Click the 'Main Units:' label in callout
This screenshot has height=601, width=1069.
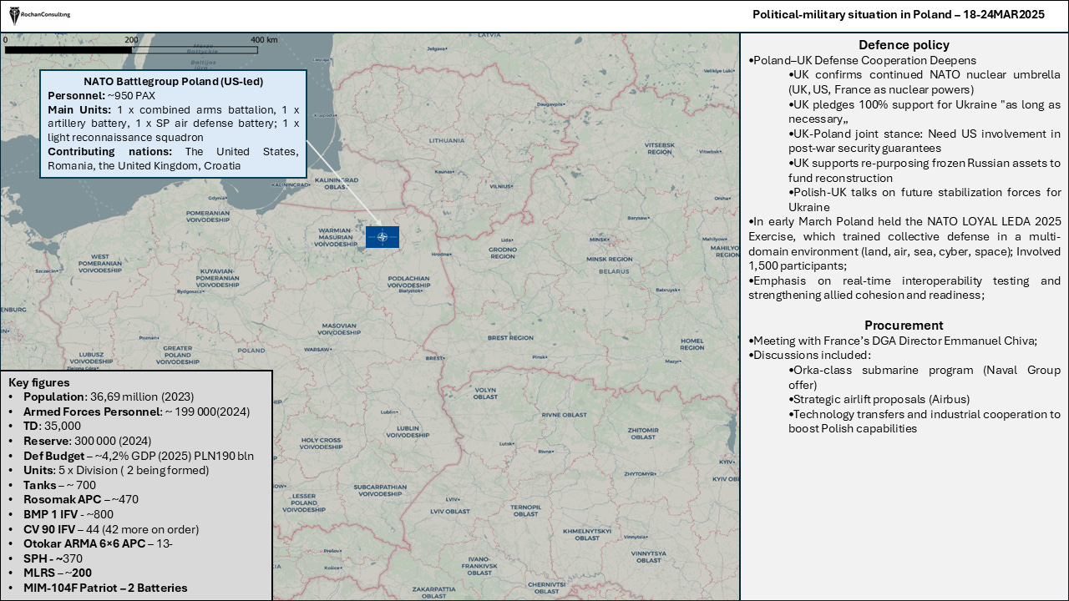tap(79, 109)
